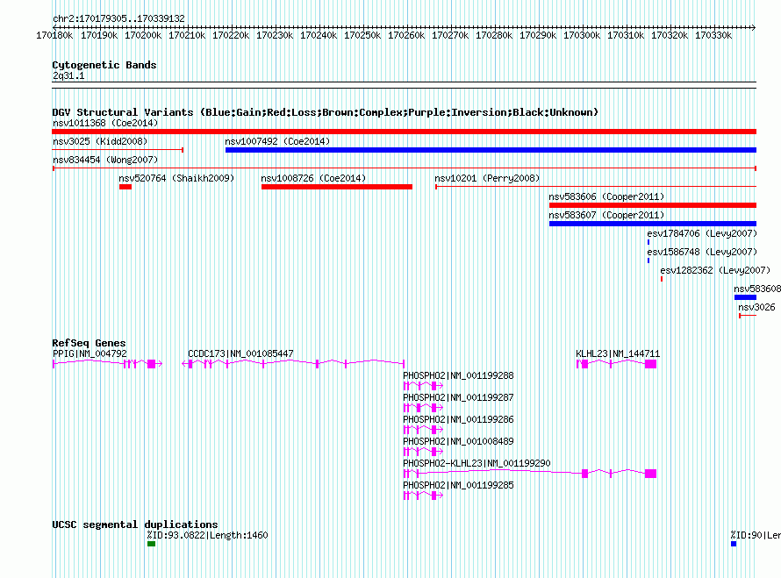Open the nsv10201 (Perry2008) variant label
Viewport: 781px width, 578px height.
click(487, 178)
